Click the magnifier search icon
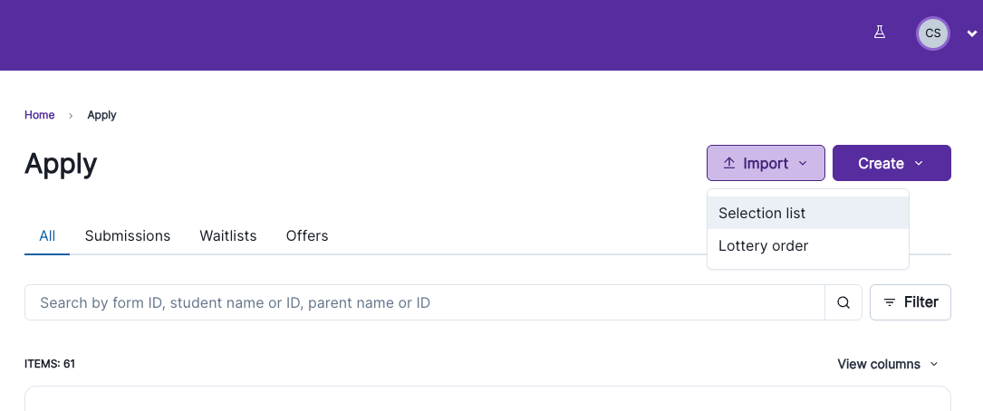Image resolution: width=983 pixels, height=411 pixels. 843,302
